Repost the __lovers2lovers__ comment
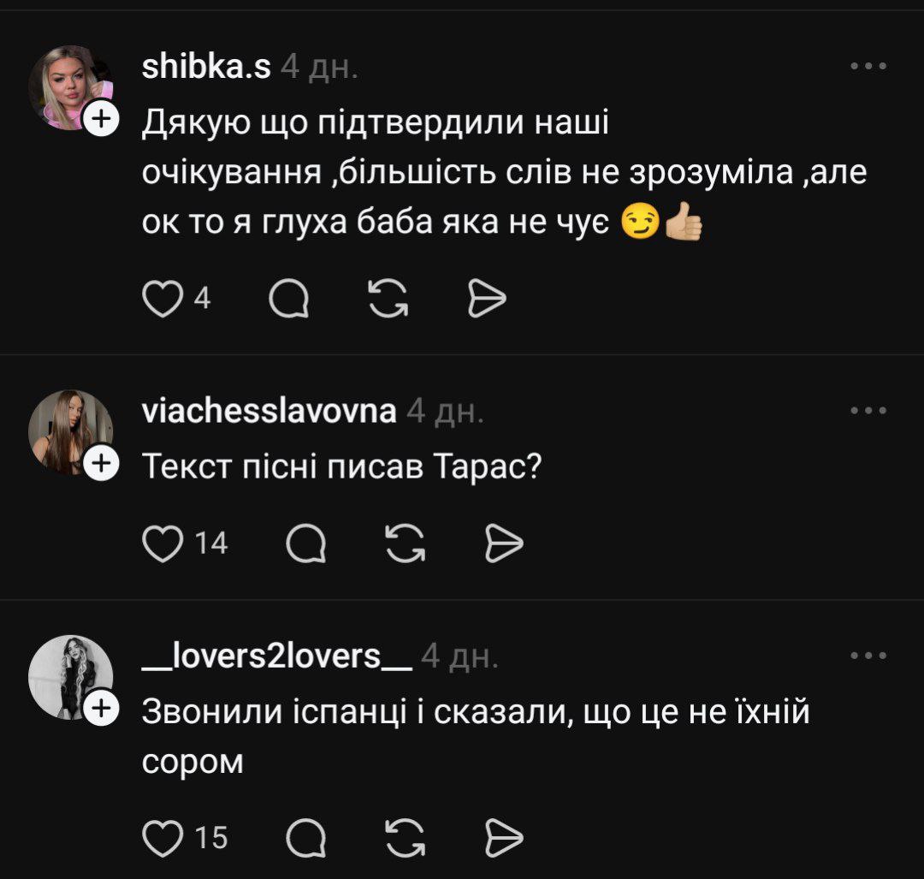The height and width of the screenshot is (879, 924). coord(406,837)
